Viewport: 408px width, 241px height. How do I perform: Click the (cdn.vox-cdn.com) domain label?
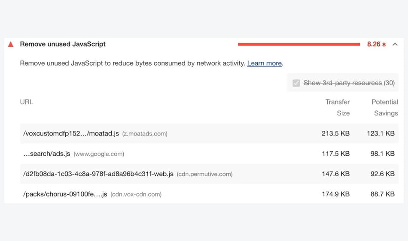click(x=136, y=195)
